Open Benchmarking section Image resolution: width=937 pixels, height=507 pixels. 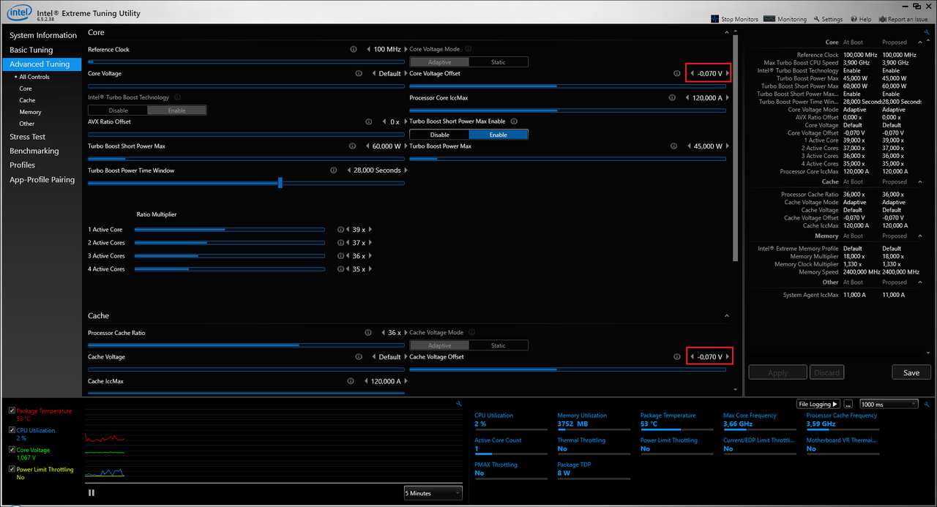(x=34, y=151)
